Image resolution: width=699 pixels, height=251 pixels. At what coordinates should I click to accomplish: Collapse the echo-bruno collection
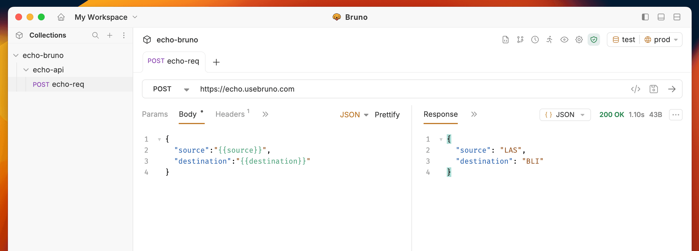pos(16,55)
